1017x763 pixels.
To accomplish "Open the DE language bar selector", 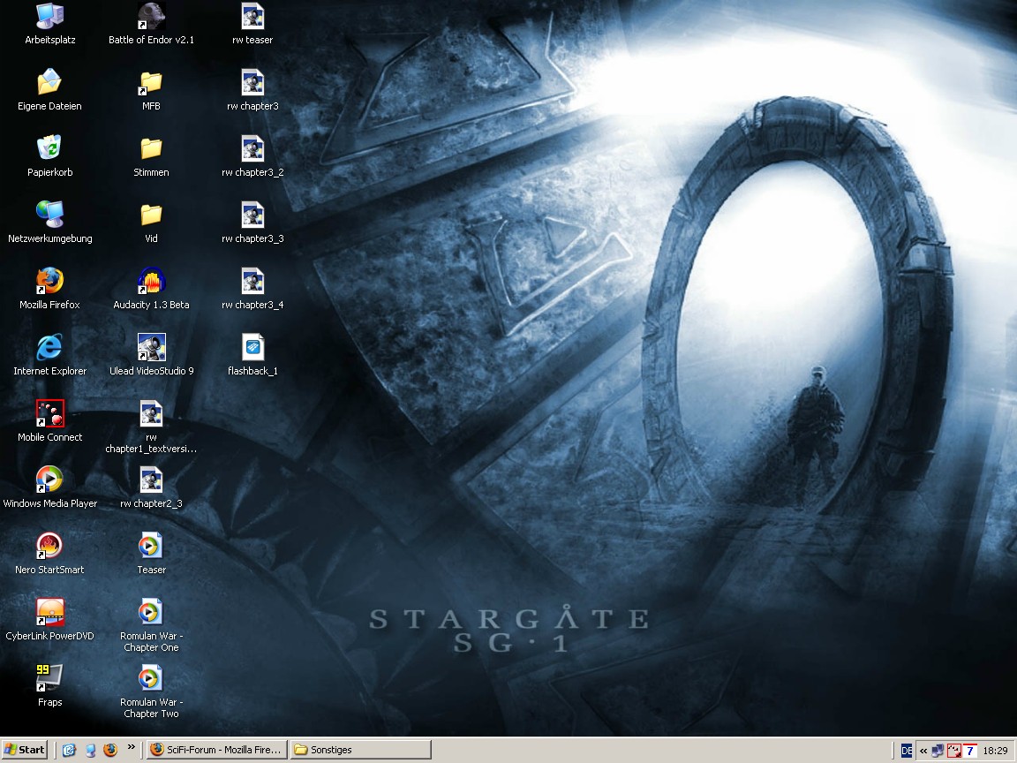I will (907, 751).
